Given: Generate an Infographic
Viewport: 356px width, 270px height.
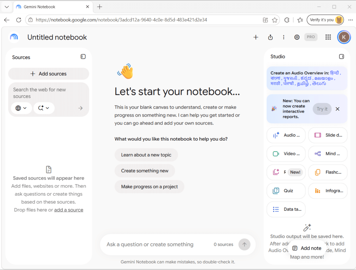Looking at the screenshot, I should (x=328, y=191).
